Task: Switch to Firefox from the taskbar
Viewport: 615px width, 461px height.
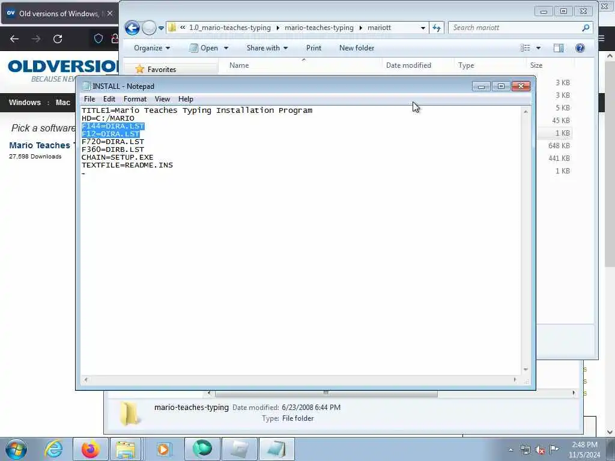Action: click(x=91, y=449)
